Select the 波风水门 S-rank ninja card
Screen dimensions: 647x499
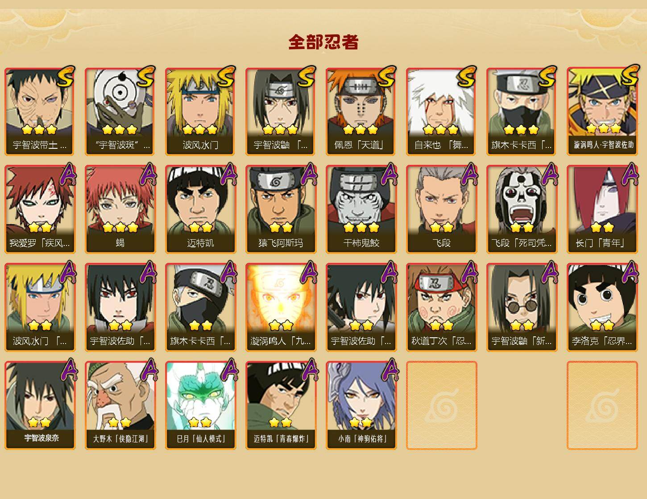[201, 111]
